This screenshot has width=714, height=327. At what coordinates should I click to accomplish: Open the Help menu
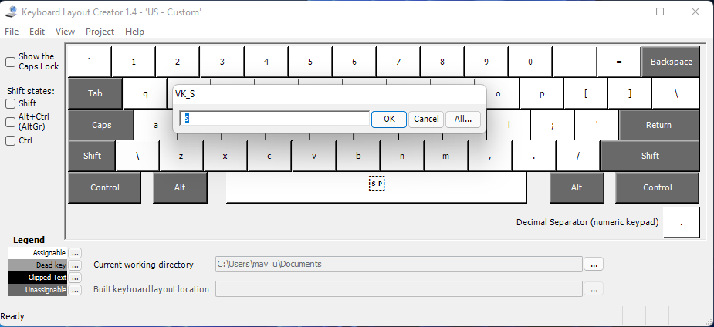134,32
